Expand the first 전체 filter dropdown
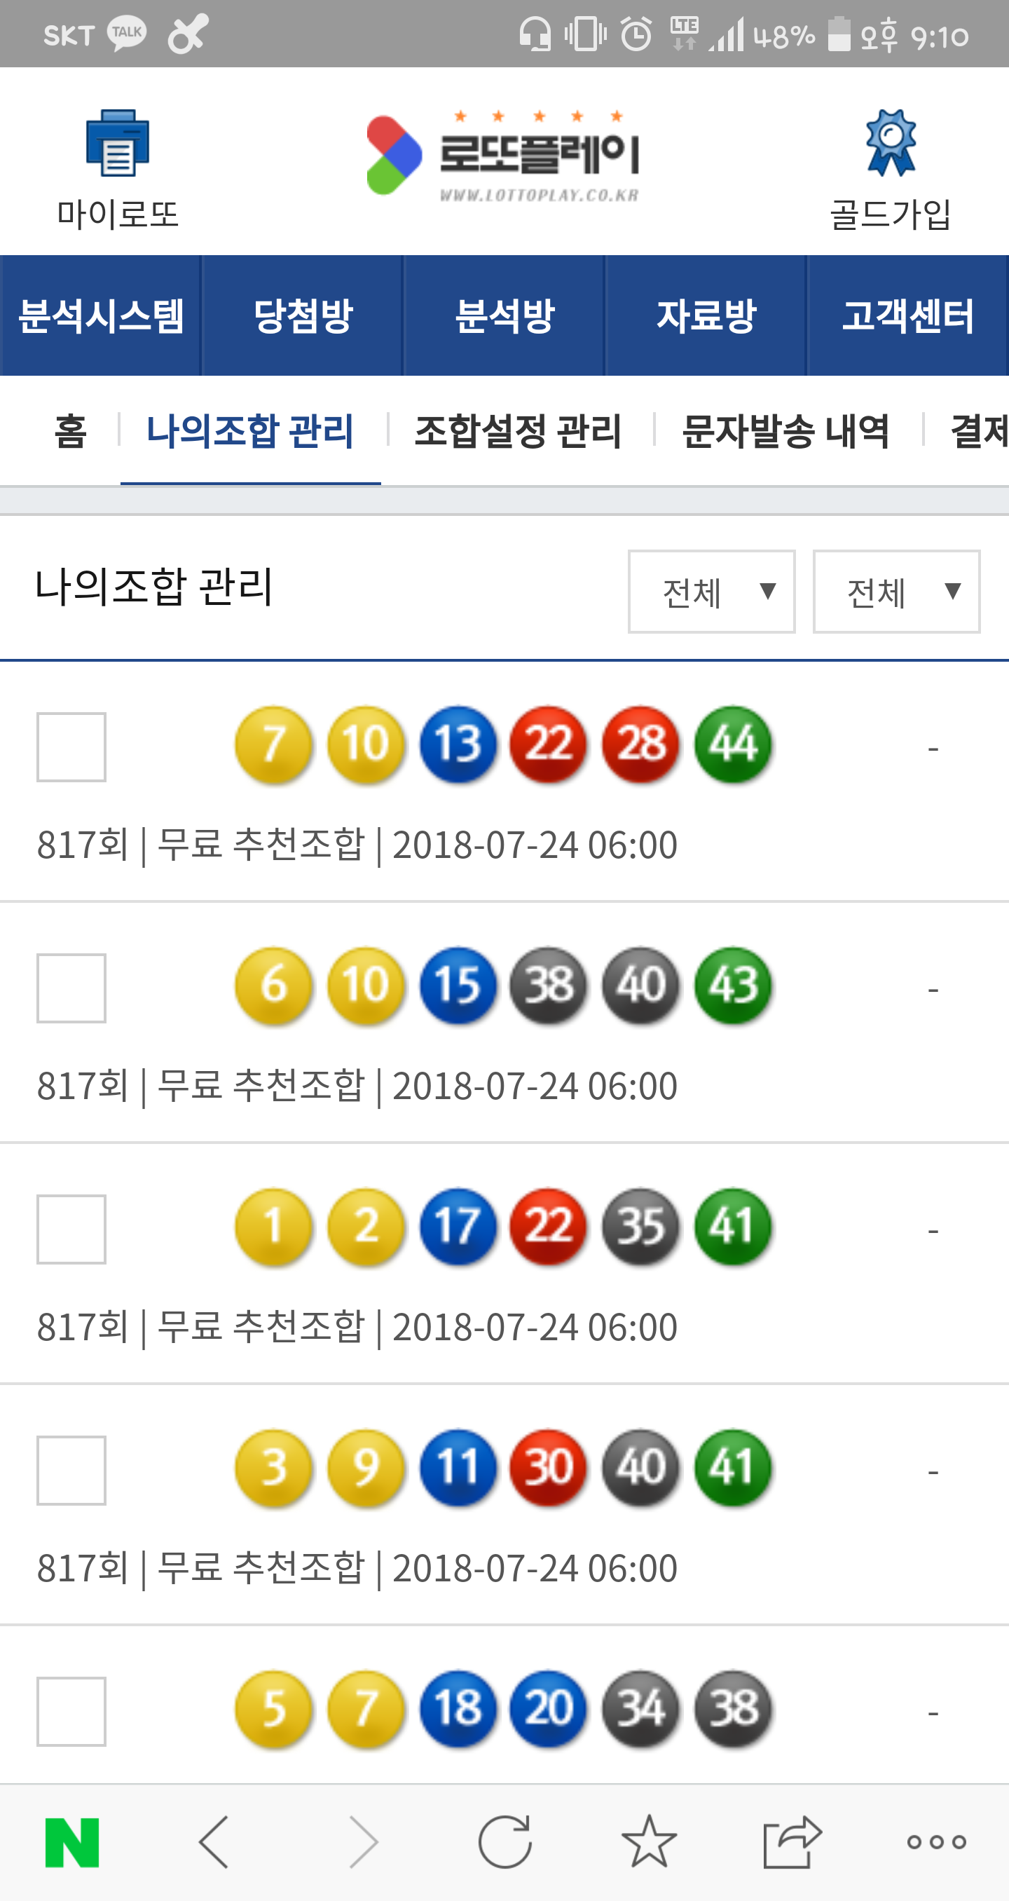 [x=711, y=591]
